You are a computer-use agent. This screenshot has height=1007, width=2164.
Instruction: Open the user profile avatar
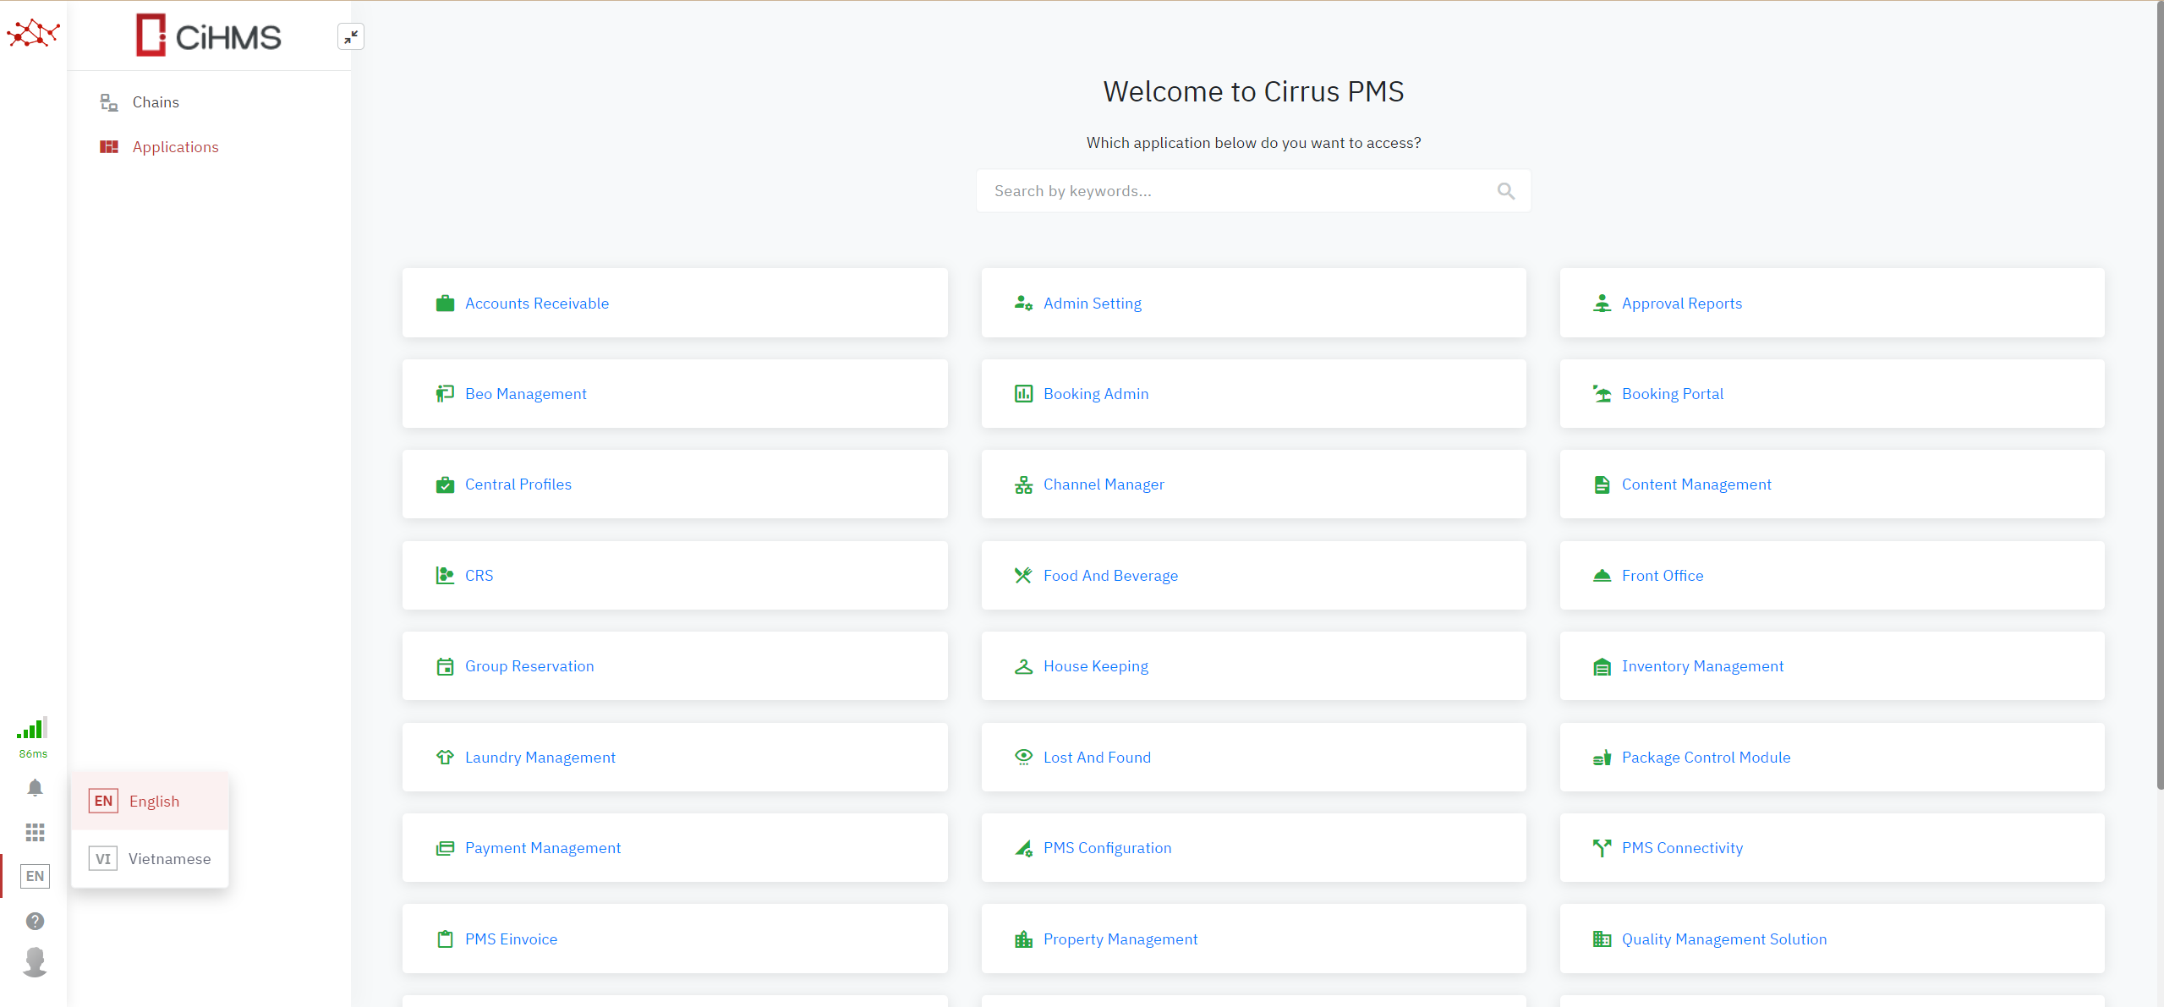(x=35, y=962)
